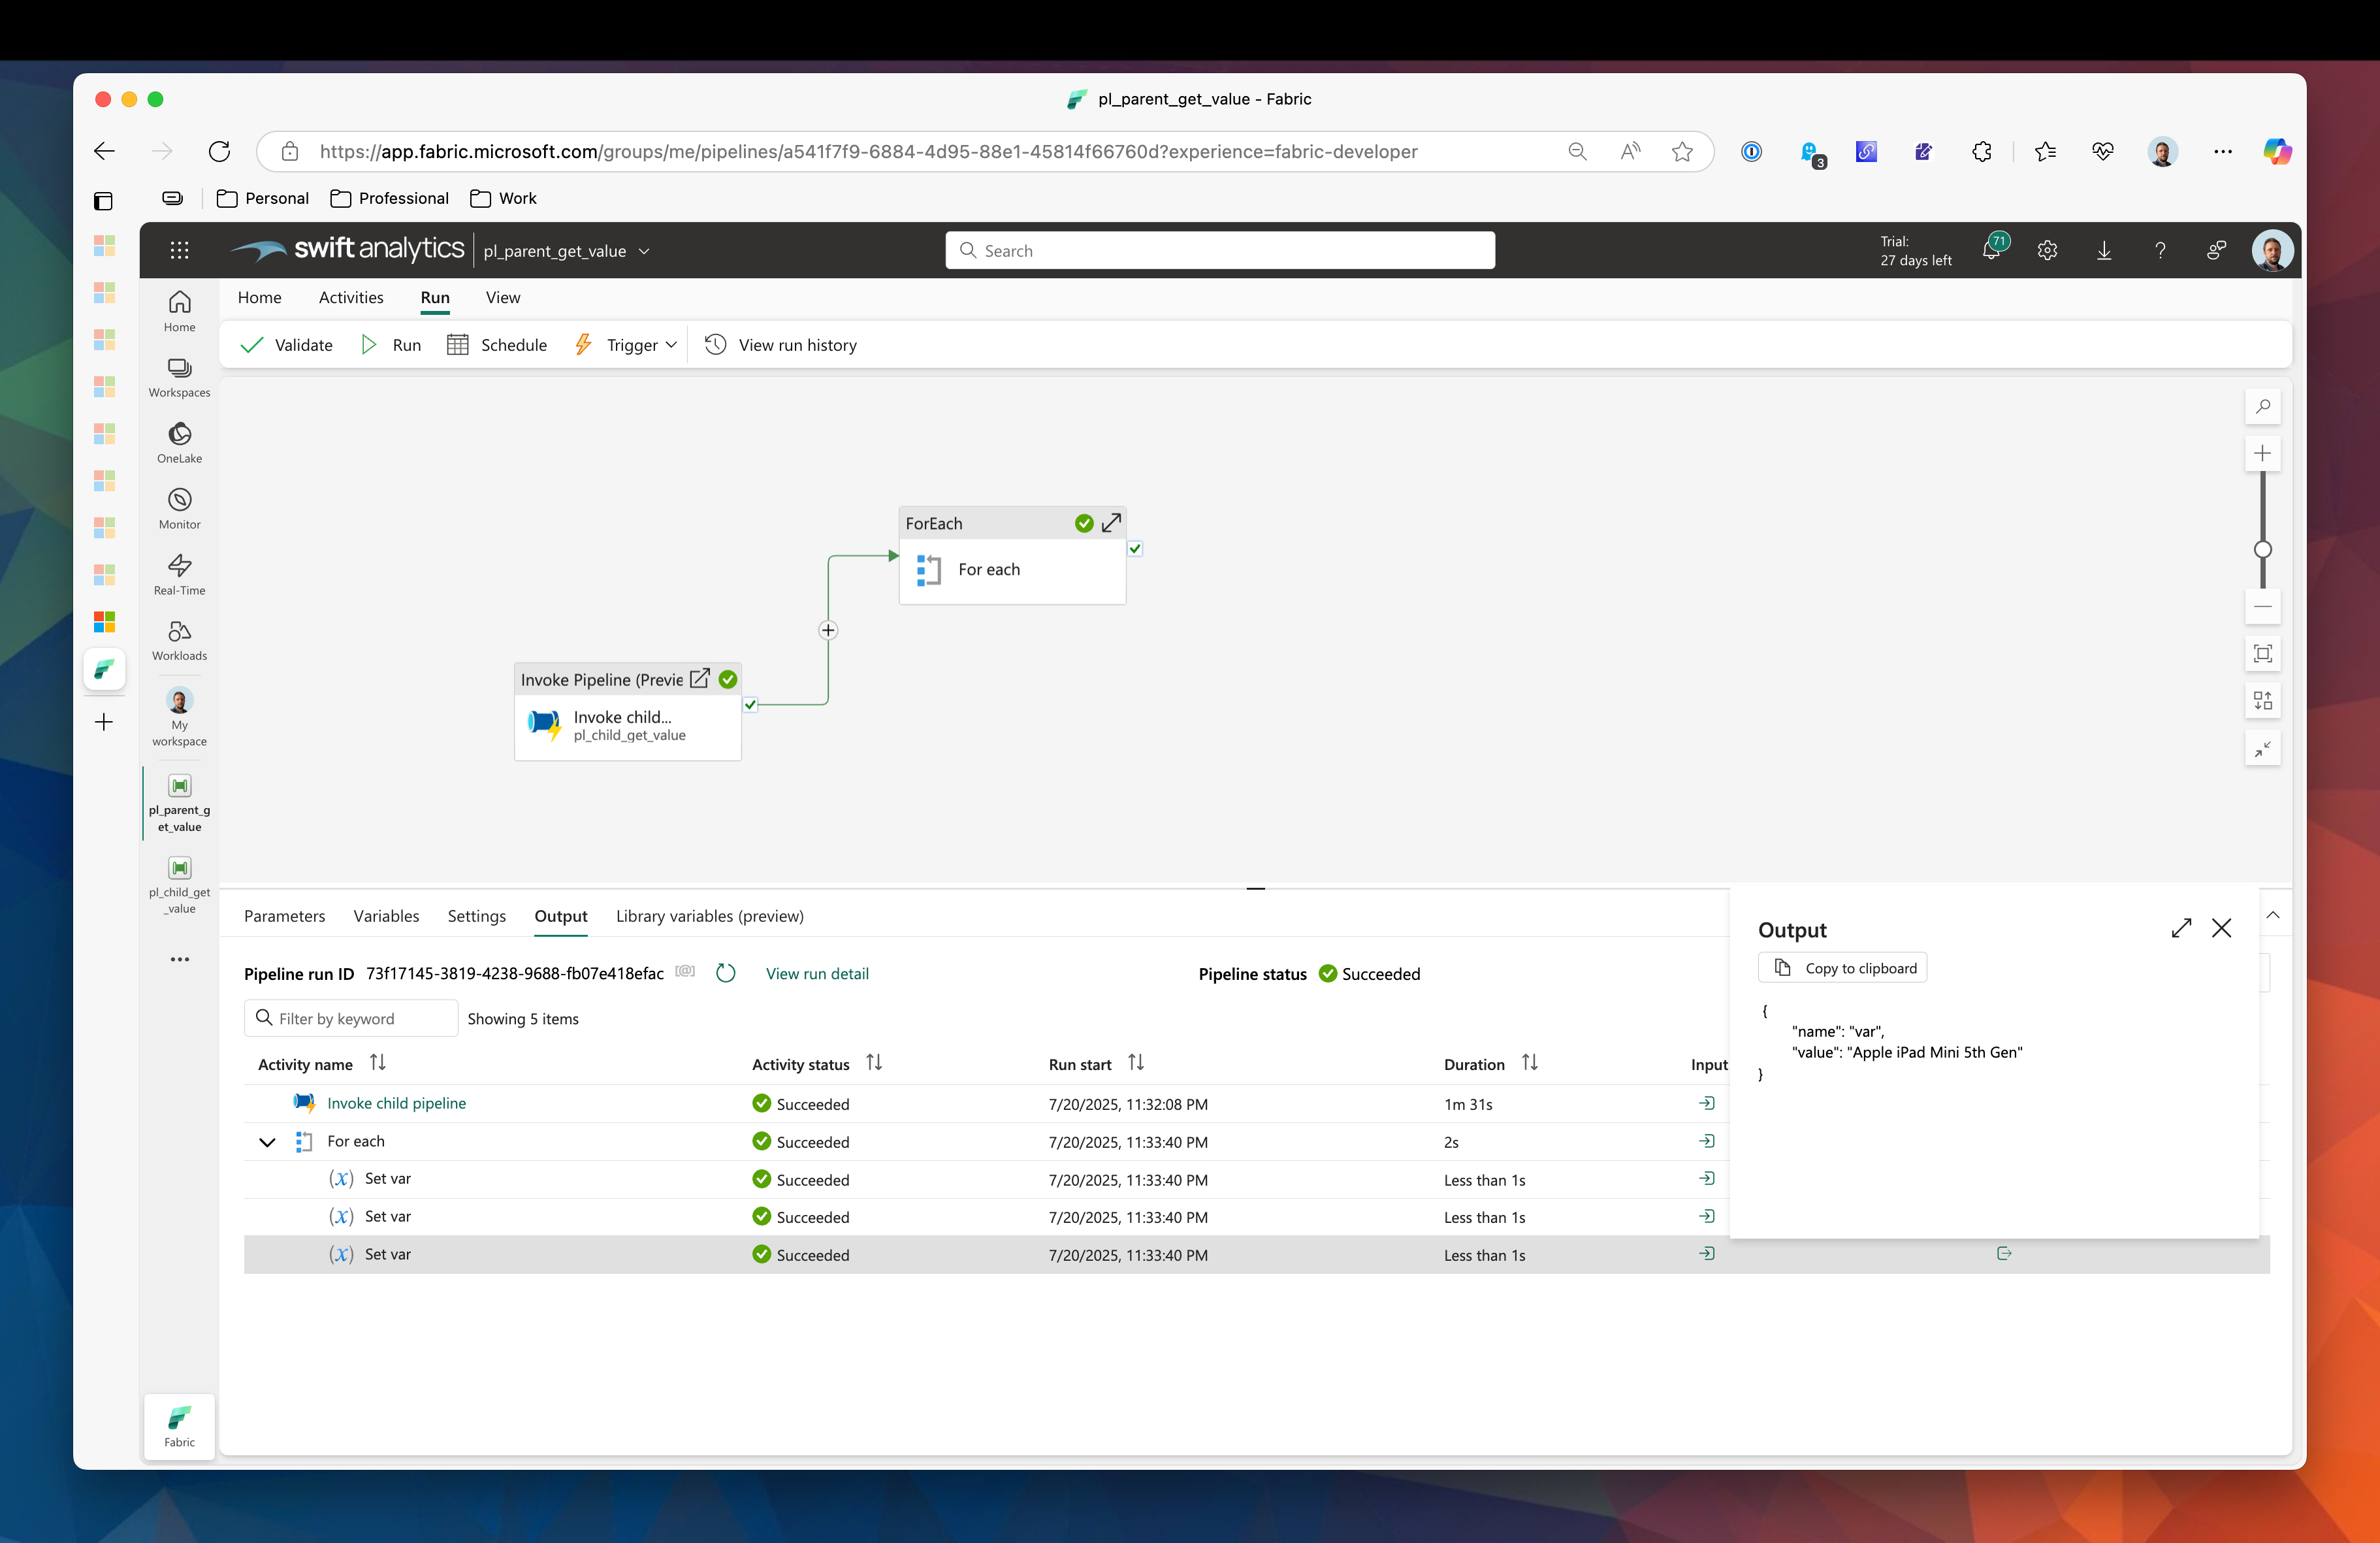Sort by Duration column

click(x=1530, y=1063)
